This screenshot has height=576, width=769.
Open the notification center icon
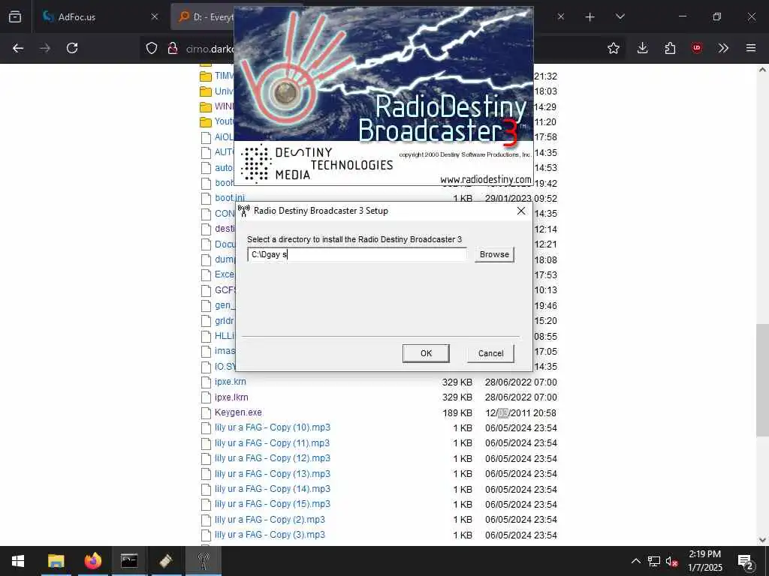(746, 561)
